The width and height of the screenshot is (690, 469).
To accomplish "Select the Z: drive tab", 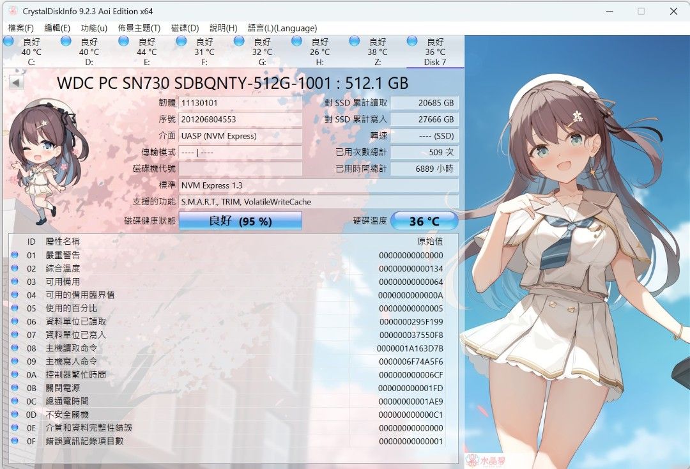I will [377, 52].
